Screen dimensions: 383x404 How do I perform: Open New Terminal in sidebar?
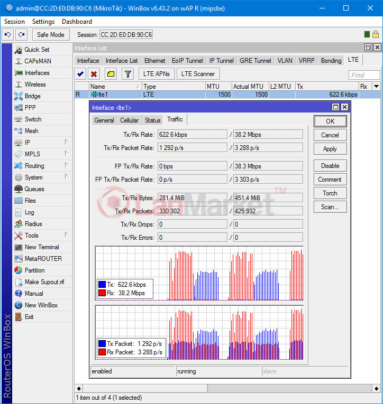[41, 247]
